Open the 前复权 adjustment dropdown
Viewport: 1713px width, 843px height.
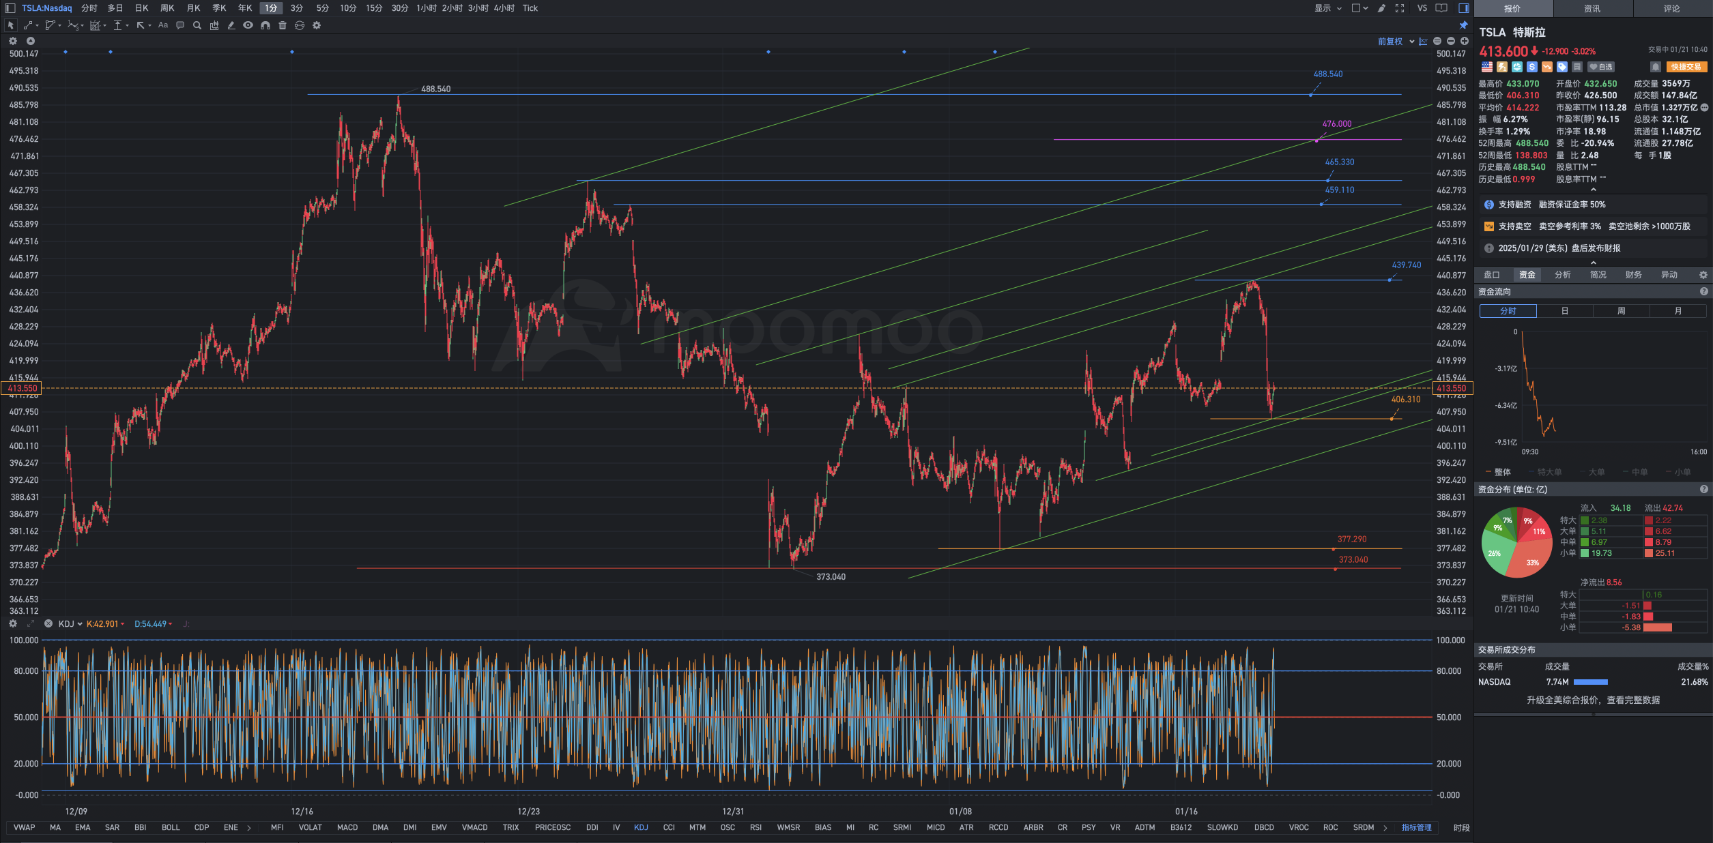1396,42
